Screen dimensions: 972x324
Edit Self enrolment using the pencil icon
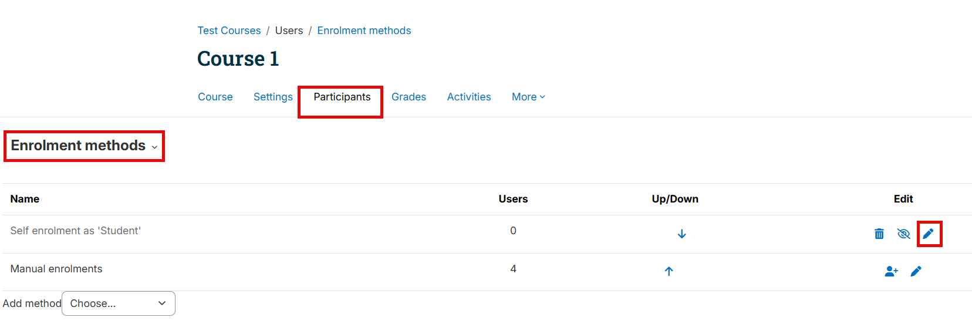click(x=928, y=234)
